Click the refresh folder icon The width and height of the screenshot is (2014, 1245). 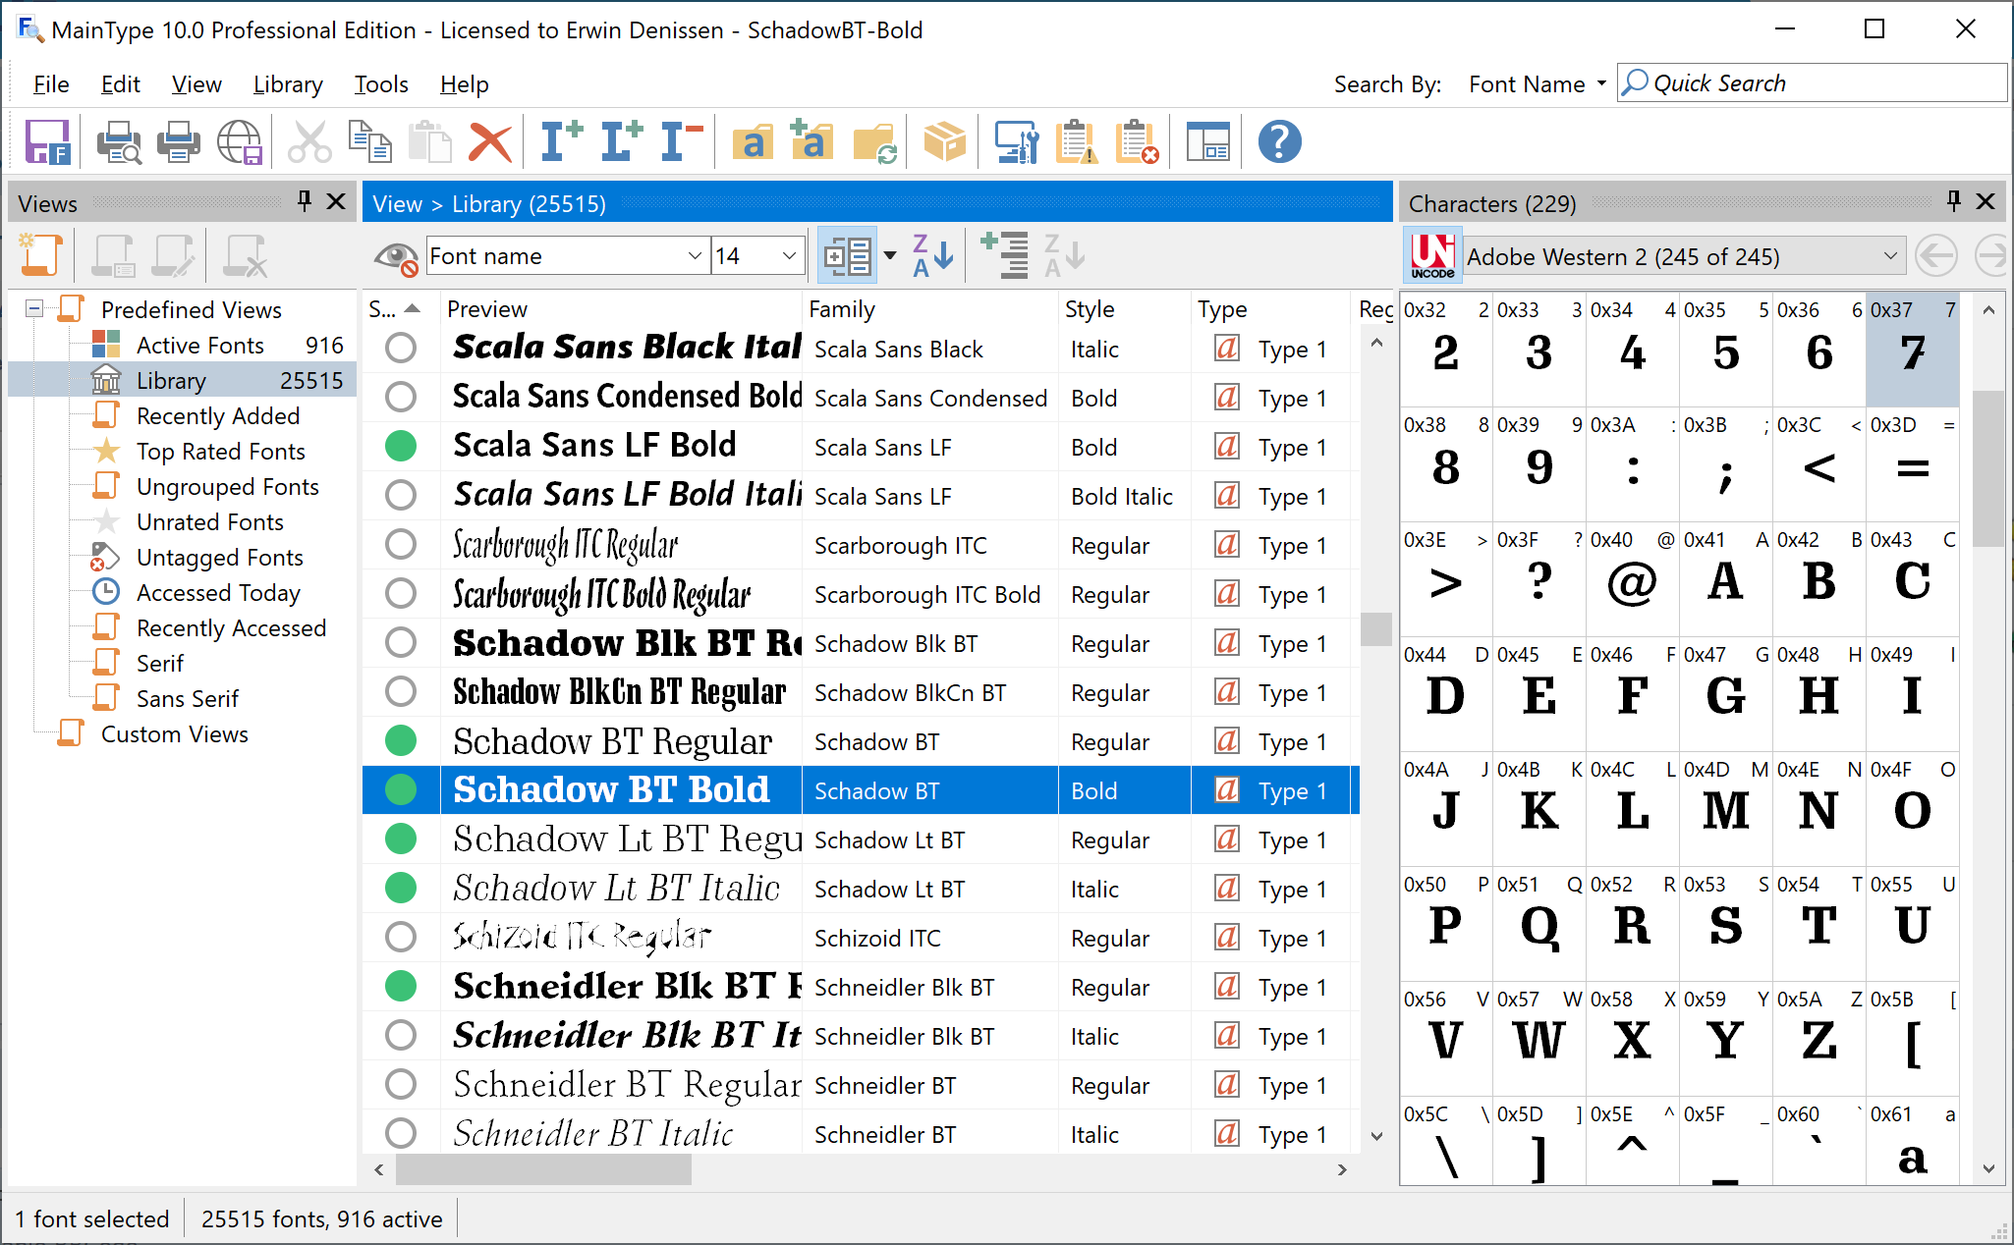pos(874,142)
